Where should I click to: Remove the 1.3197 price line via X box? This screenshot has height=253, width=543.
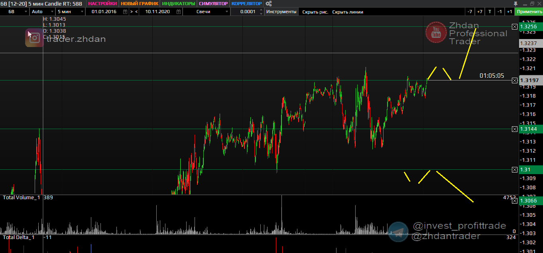tap(514, 80)
